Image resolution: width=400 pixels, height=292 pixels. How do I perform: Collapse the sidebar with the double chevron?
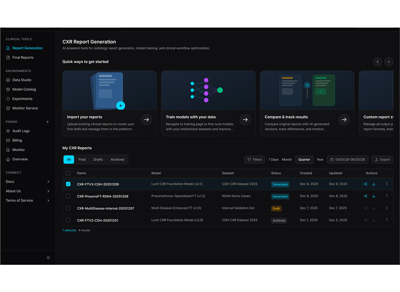pyautogui.click(x=48, y=258)
